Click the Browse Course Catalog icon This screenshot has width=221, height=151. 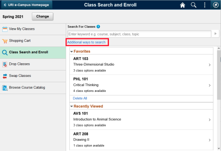(x=5, y=88)
